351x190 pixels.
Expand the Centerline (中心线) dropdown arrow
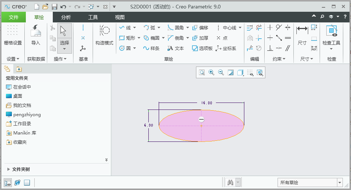(240, 28)
